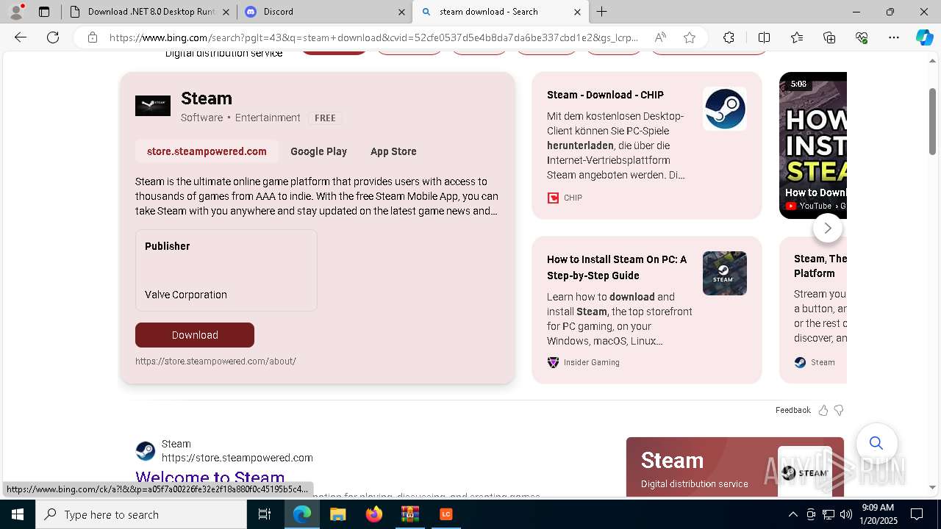Open the orange LC app in taskbar
Image resolution: width=941 pixels, height=529 pixels.
click(x=446, y=514)
